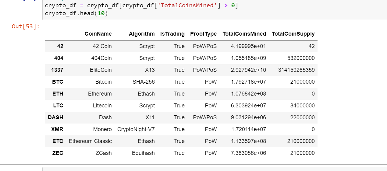Screen dimensions: 387x171
Task: Click the 'SHA-256' algorithm cell
Action: tap(143, 82)
